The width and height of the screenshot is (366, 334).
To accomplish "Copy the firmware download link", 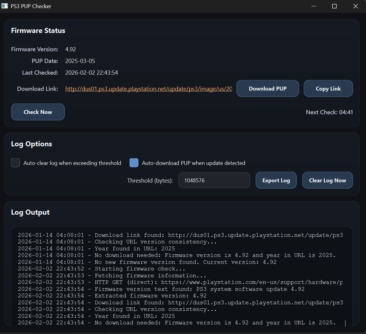I will (x=328, y=88).
